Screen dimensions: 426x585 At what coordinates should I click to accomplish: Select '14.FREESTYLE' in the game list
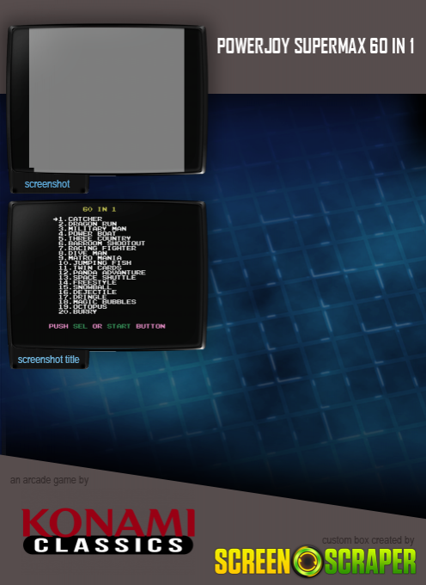88,282
